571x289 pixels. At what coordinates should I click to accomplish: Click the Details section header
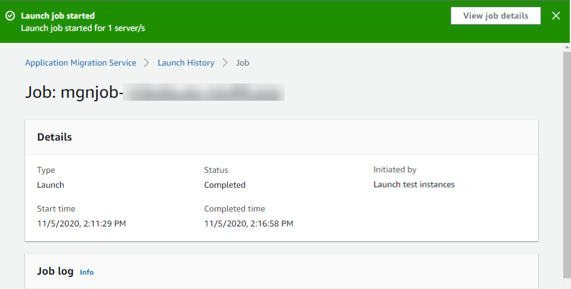[54, 137]
